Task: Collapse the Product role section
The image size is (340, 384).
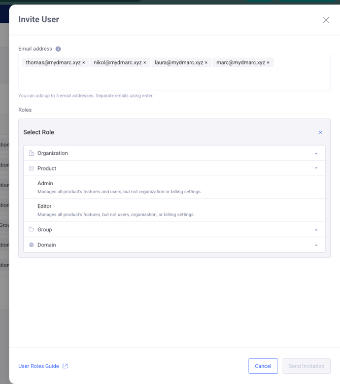Action: 316,168
